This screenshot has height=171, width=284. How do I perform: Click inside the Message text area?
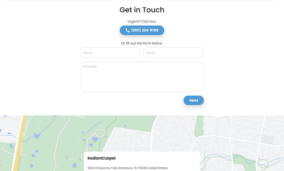point(142,77)
